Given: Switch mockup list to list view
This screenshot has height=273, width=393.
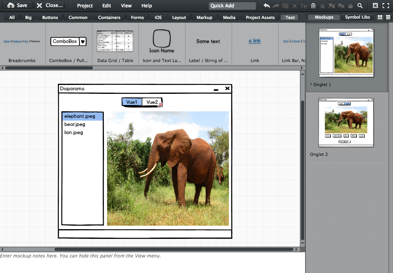Looking at the screenshot, I should point(388,17).
